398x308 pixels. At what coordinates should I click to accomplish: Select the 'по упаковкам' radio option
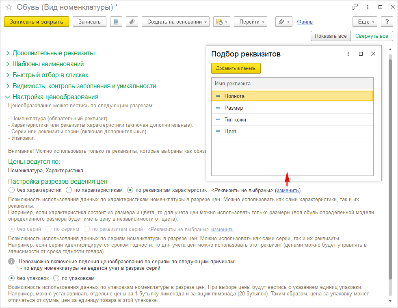pyautogui.click(x=56, y=278)
